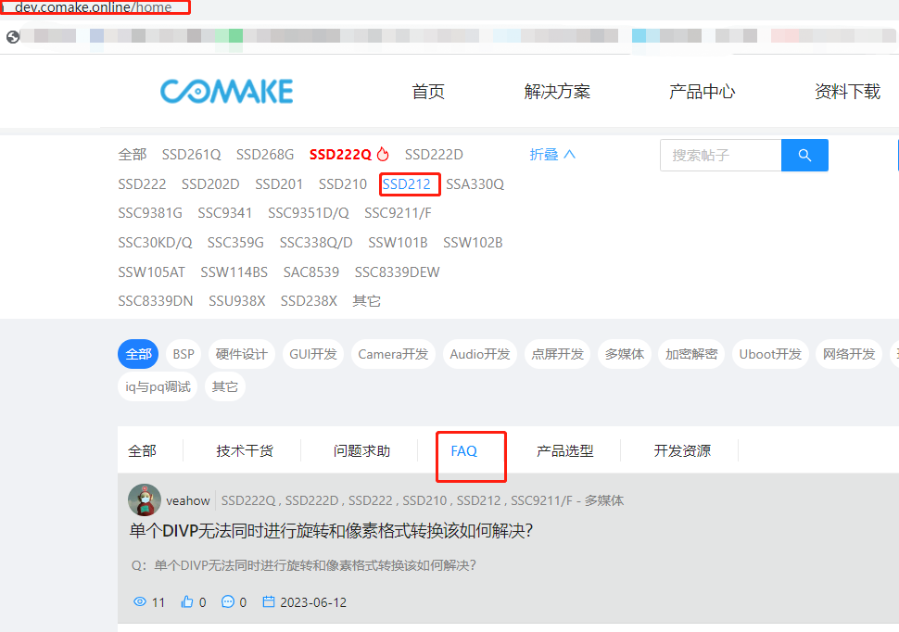This screenshot has width=899, height=632.
Task: Open comments via the speech bubble icon
Action: [228, 601]
